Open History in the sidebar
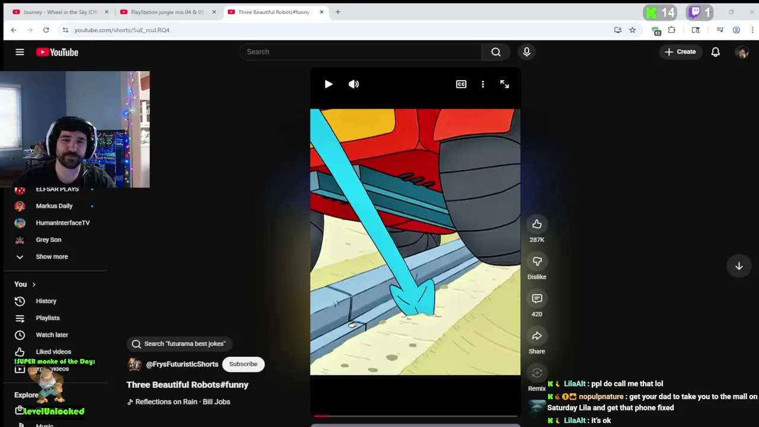This screenshot has height=427, width=759. pos(46,301)
